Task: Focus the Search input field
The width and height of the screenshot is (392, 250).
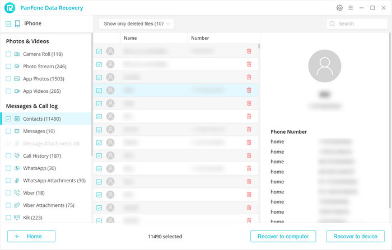Action: point(357,23)
